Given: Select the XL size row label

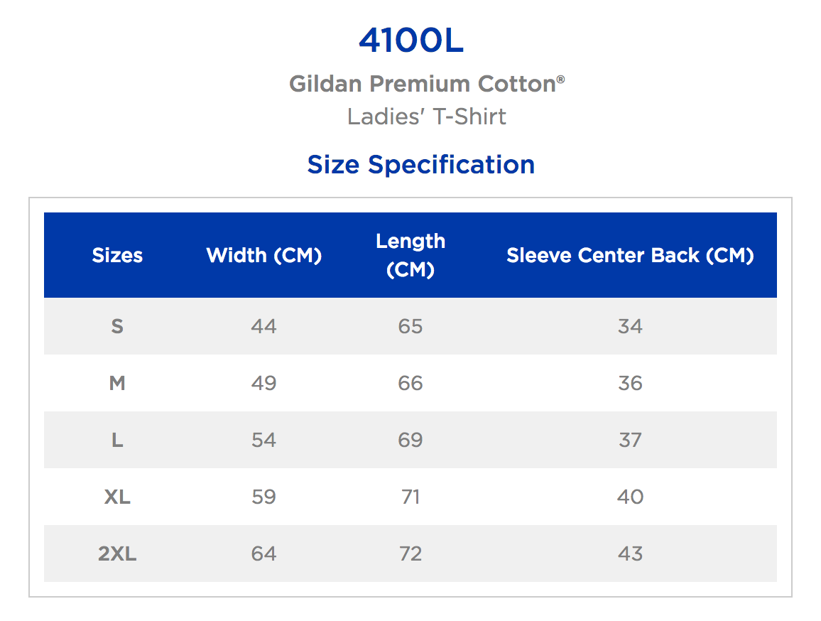Looking at the screenshot, I should pyautogui.click(x=117, y=497).
